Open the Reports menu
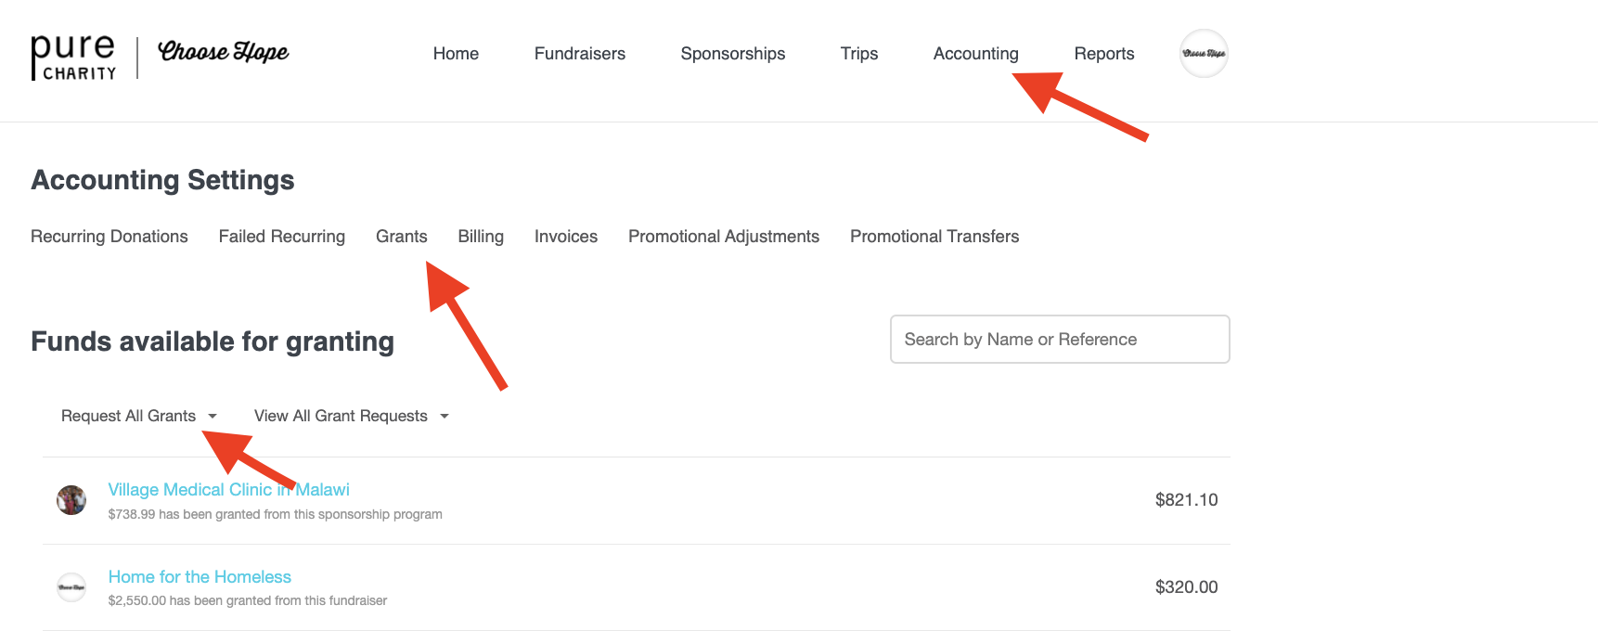This screenshot has height=631, width=1598. click(1103, 54)
